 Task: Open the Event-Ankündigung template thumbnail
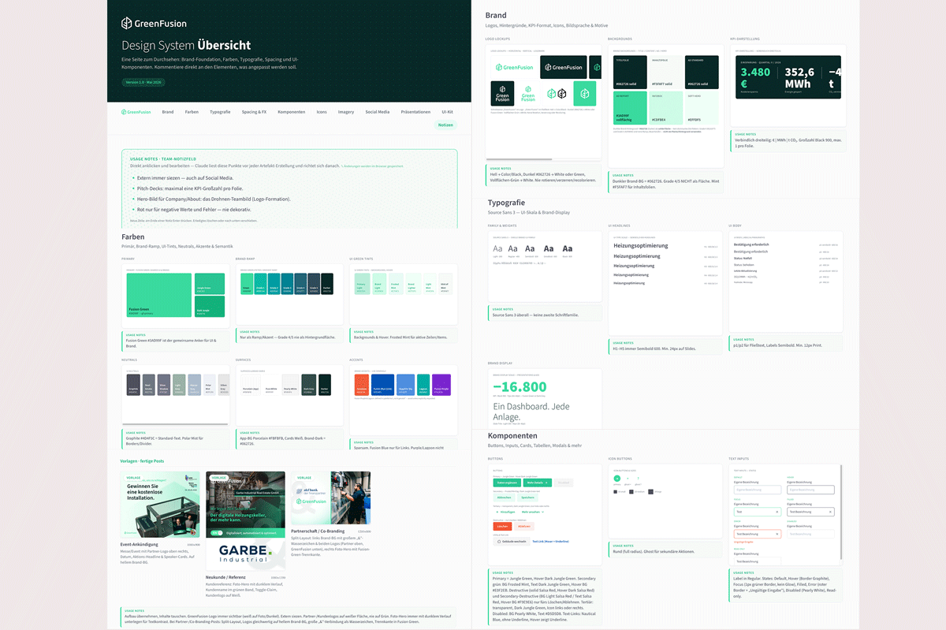[x=160, y=505]
